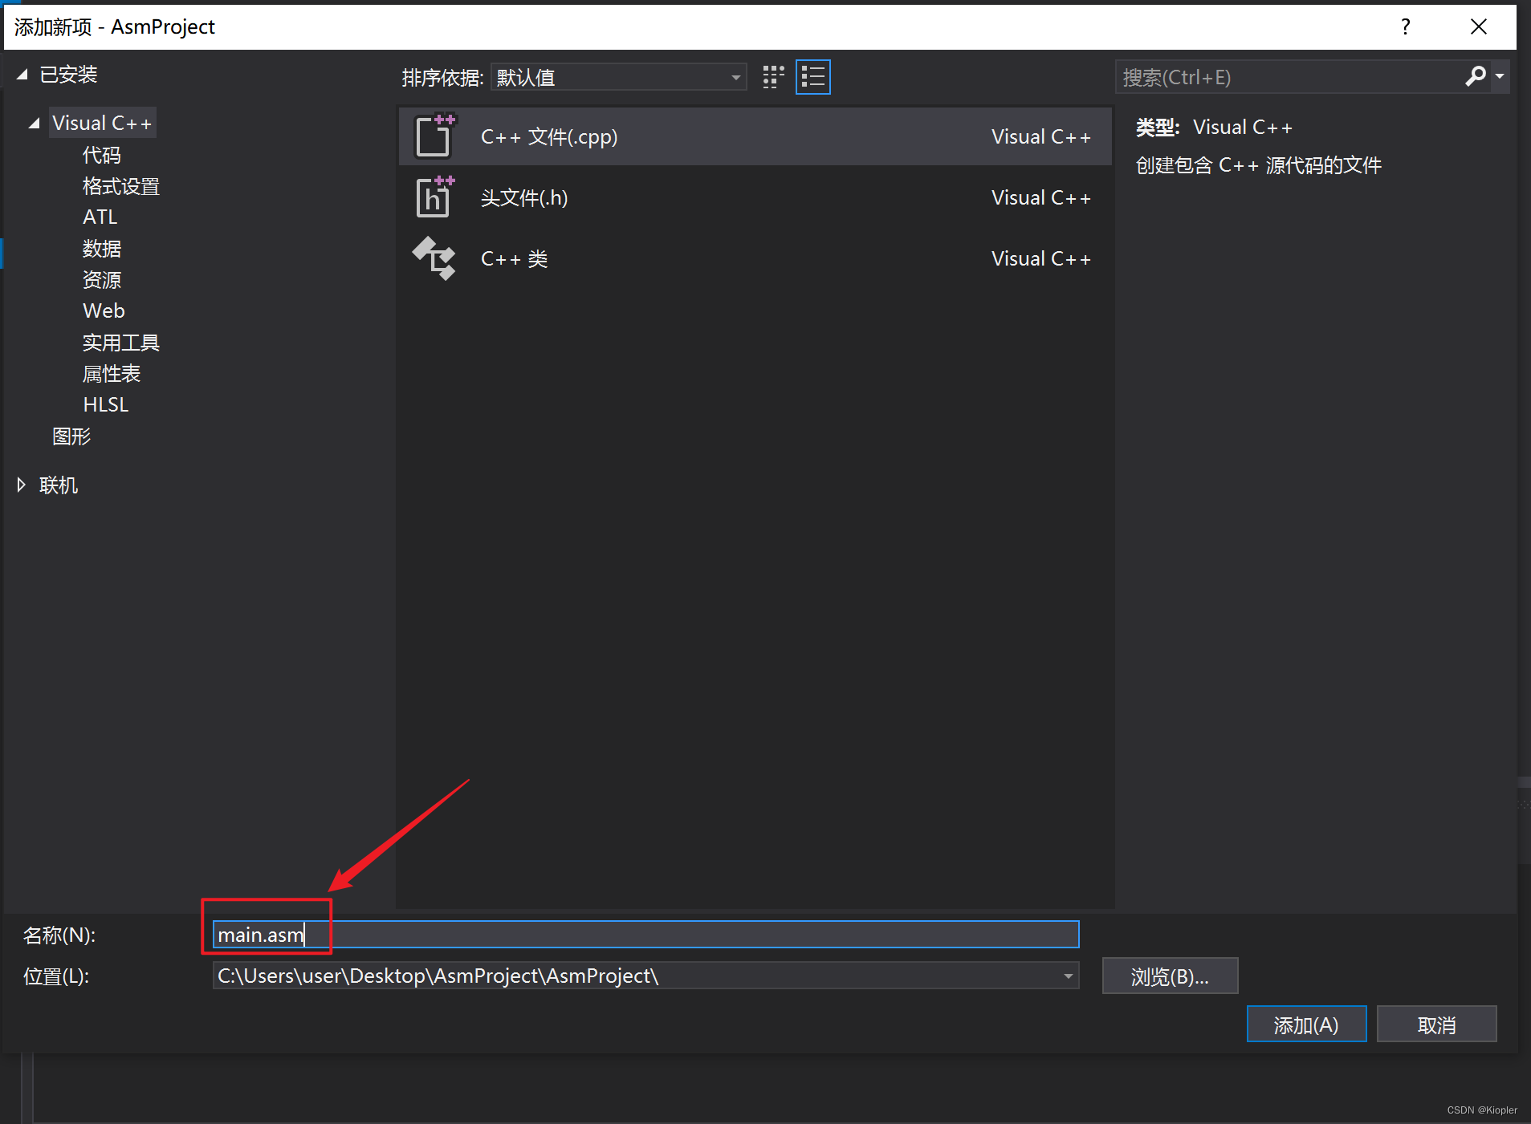Screen dimensions: 1531x1124
Task: Select the 头文件(.h) template icon
Action: tap(434, 197)
